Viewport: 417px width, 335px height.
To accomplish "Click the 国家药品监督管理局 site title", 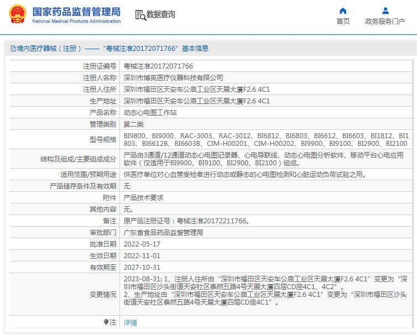I will click(x=76, y=12).
